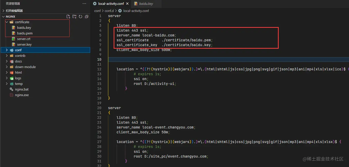Screen dimensions: 349x167
Task: Expand the html folder chevron
Action: (x=7, y=72)
